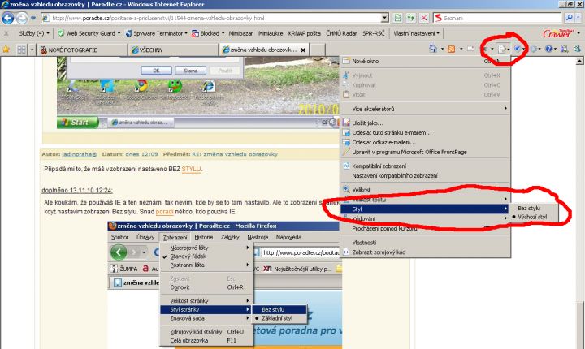Go back with the browser Back arrow
The width and height of the screenshot is (585, 349).
8,18
